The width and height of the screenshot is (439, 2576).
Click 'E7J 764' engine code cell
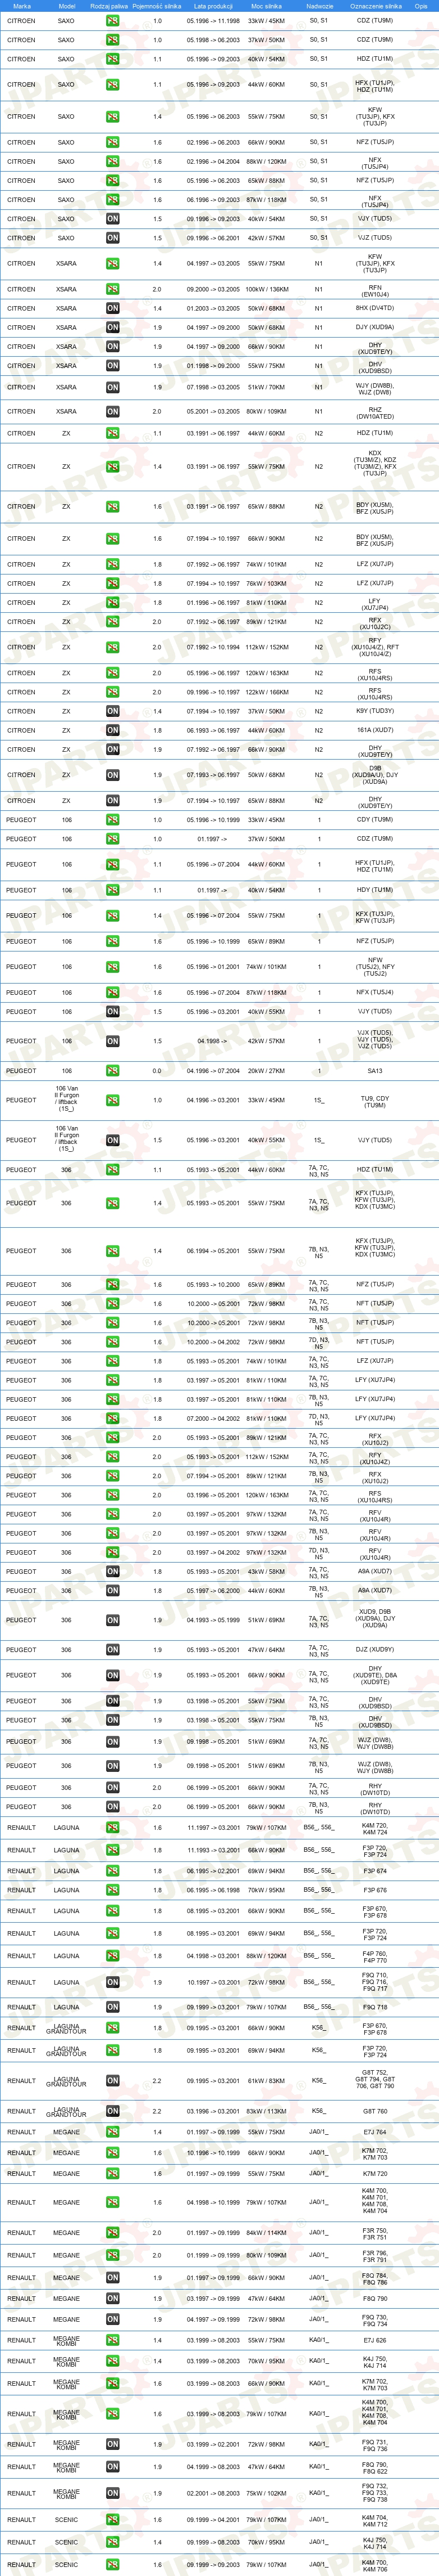click(375, 2132)
